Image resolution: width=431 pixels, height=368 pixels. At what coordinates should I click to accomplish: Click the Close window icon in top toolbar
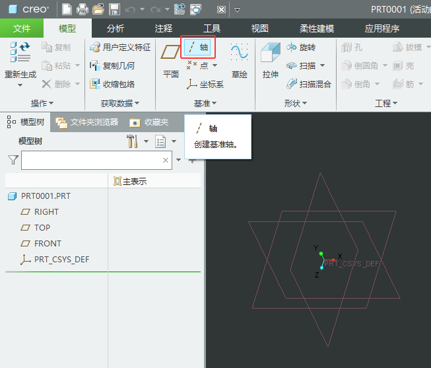click(221, 10)
